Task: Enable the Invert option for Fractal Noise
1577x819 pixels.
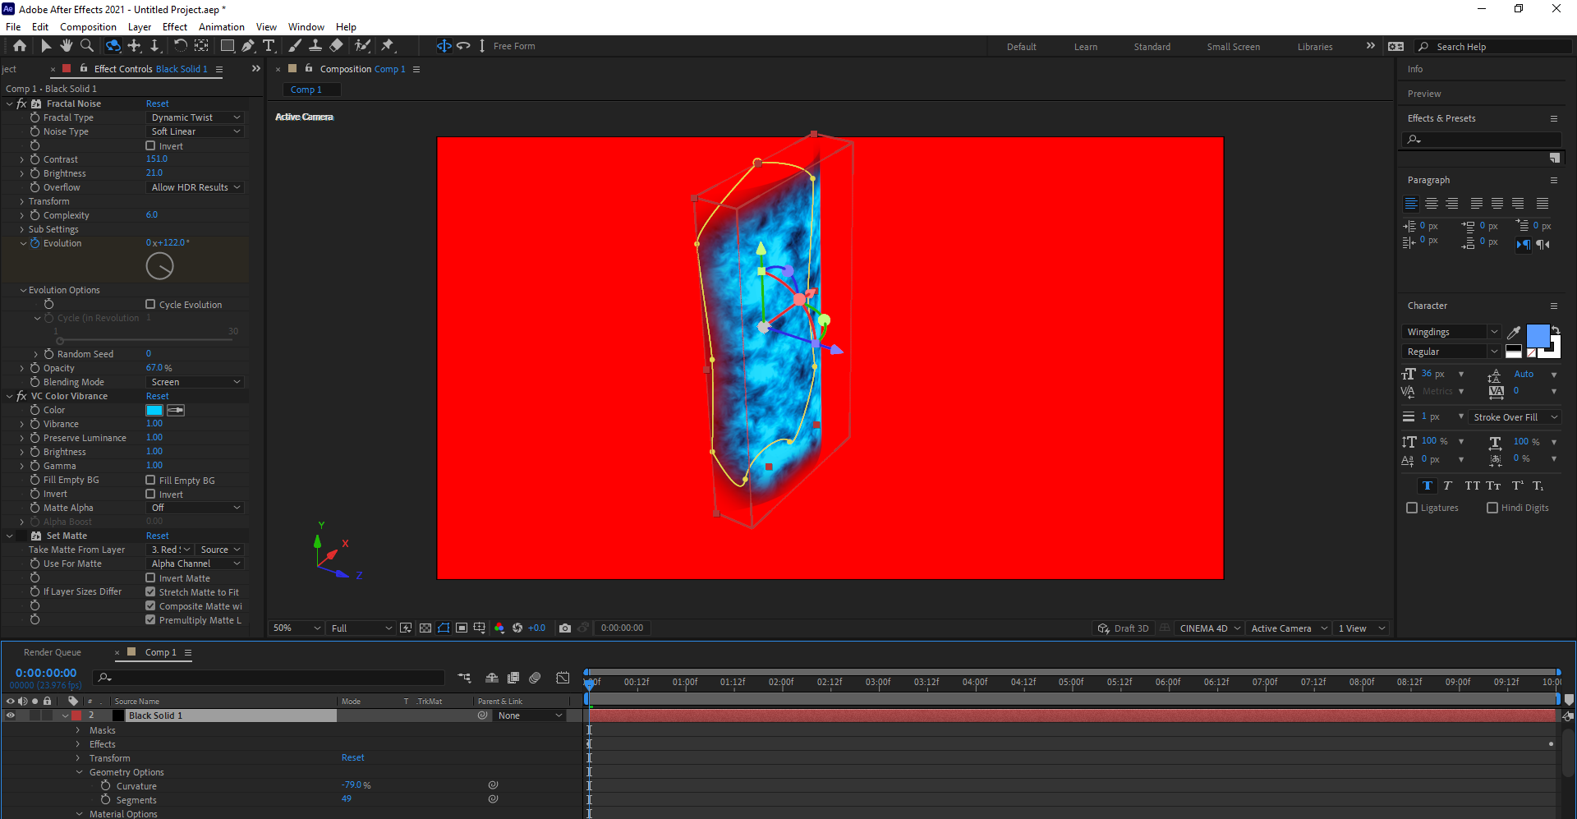Action: (150, 145)
